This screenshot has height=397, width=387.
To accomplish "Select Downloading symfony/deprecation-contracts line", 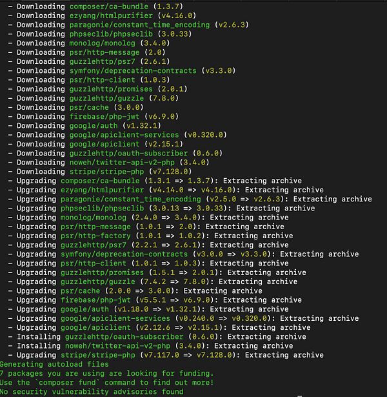I will coord(122,70).
